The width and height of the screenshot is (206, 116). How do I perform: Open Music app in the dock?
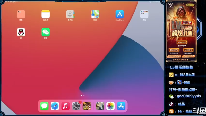click(65, 106)
